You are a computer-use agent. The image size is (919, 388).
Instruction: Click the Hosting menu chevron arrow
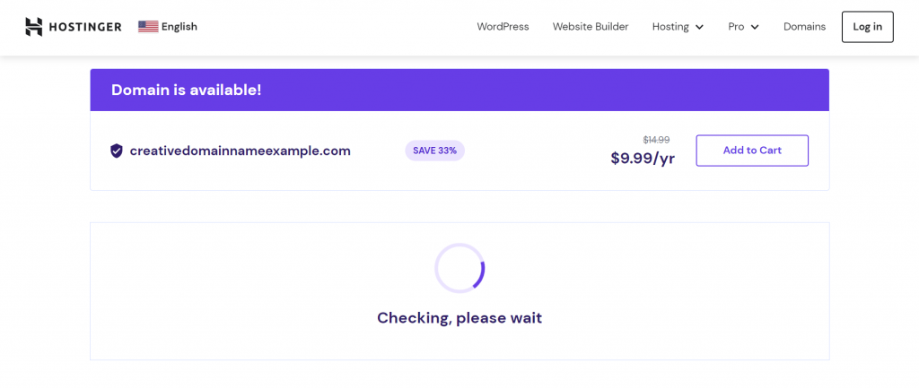(x=699, y=27)
